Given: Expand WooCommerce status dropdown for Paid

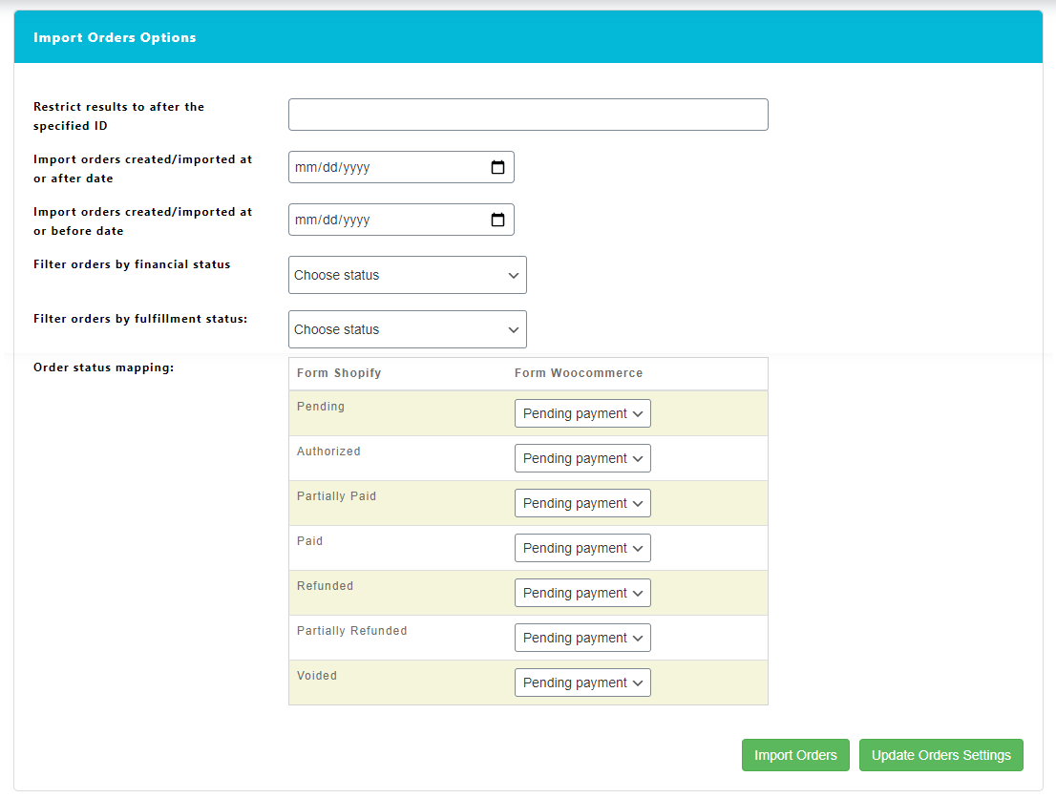Looking at the screenshot, I should [582, 548].
